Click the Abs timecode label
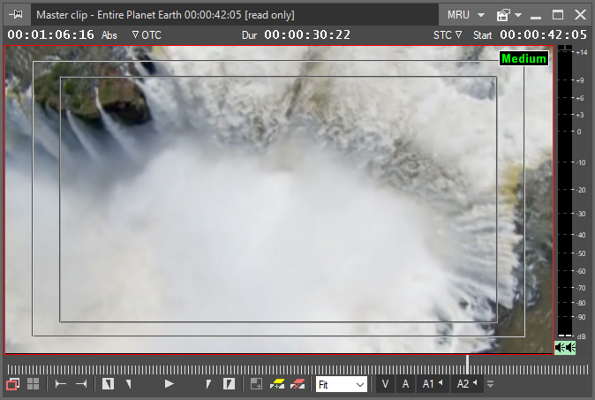The width and height of the screenshot is (595, 400). [109, 35]
